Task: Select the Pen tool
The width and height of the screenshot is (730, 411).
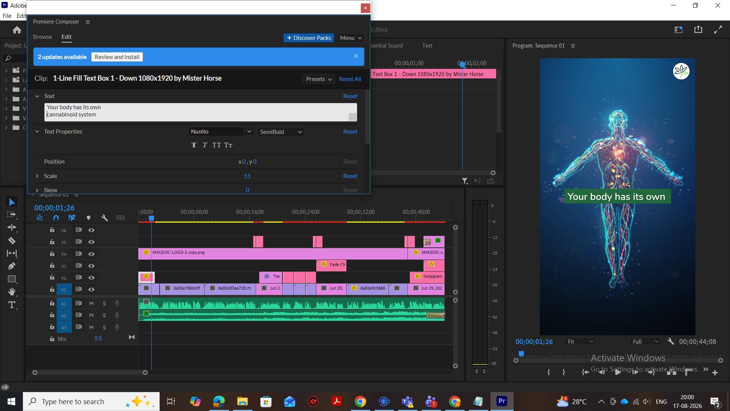Action: pyautogui.click(x=12, y=266)
